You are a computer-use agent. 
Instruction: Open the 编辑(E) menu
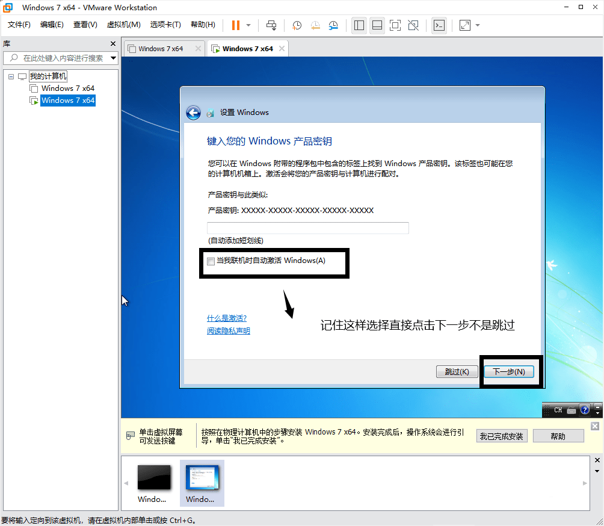tap(52, 25)
